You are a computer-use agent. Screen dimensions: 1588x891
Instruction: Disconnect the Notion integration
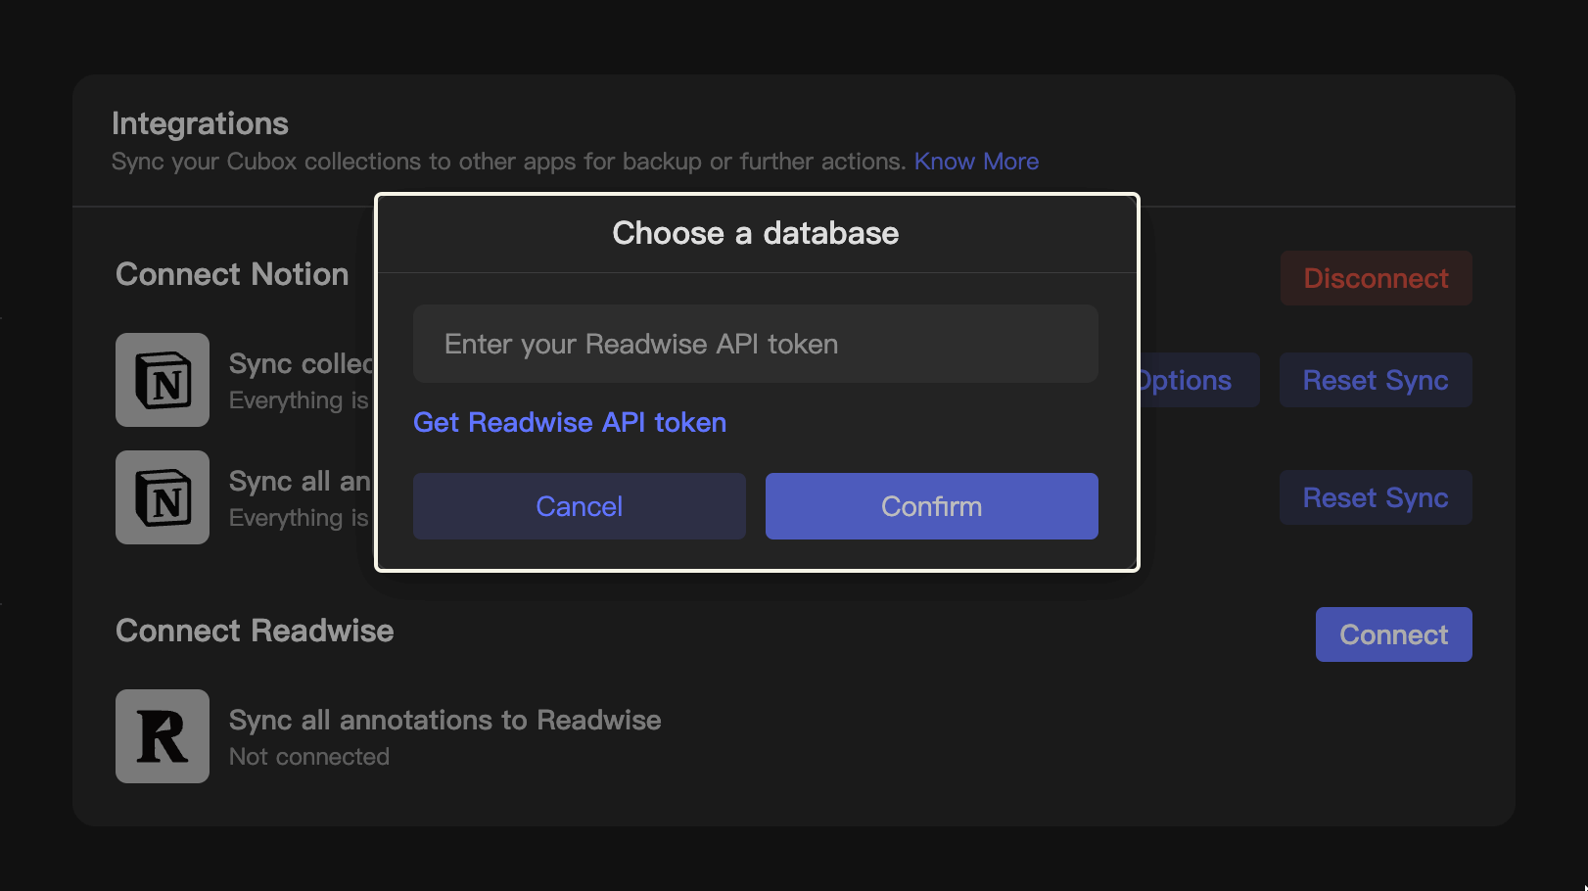(1376, 278)
